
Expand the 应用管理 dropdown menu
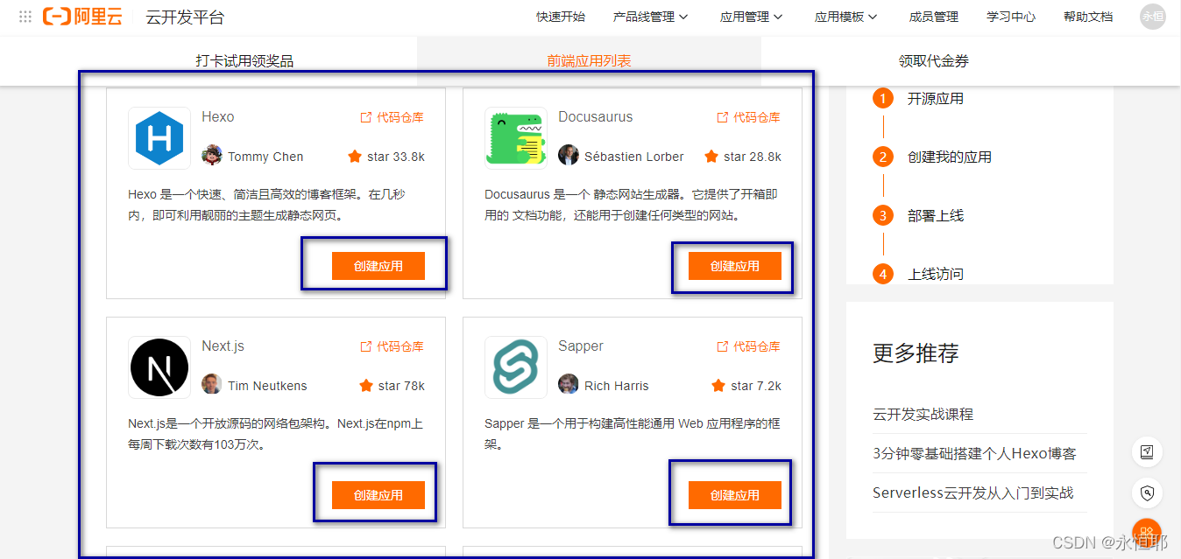click(752, 17)
